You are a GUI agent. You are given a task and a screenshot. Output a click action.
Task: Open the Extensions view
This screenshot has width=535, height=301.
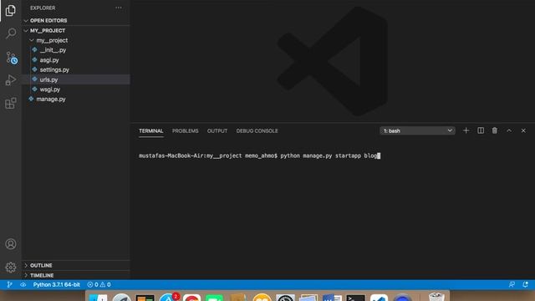tap(11, 103)
